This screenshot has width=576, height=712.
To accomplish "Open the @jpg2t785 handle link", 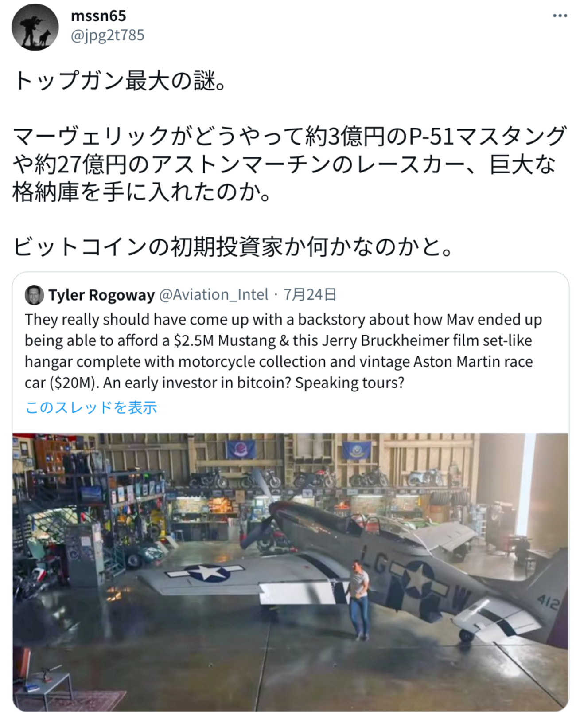I will point(108,35).
